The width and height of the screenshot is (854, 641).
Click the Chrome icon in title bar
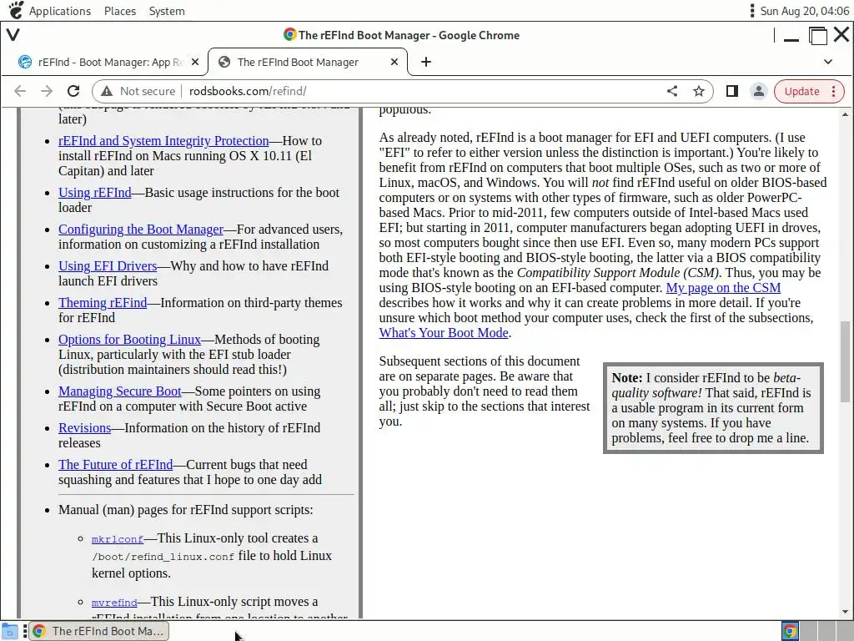click(x=289, y=35)
